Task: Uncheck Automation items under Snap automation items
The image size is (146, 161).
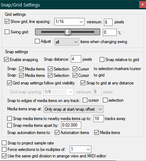Action: [57, 133]
